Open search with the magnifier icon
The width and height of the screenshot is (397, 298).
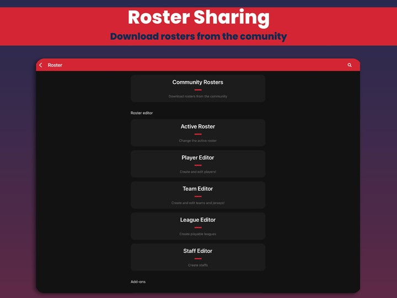click(350, 65)
